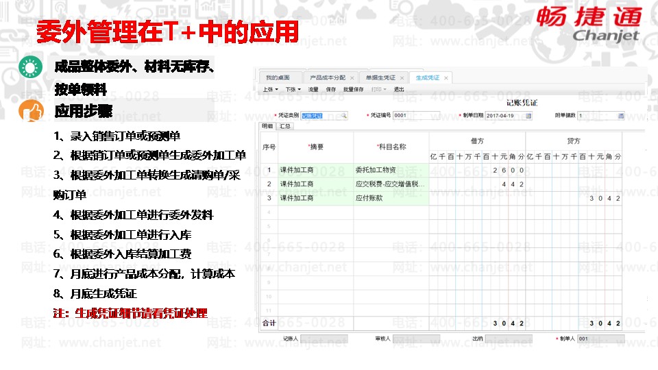Click 批量保存 in the toolbar

[353, 89]
